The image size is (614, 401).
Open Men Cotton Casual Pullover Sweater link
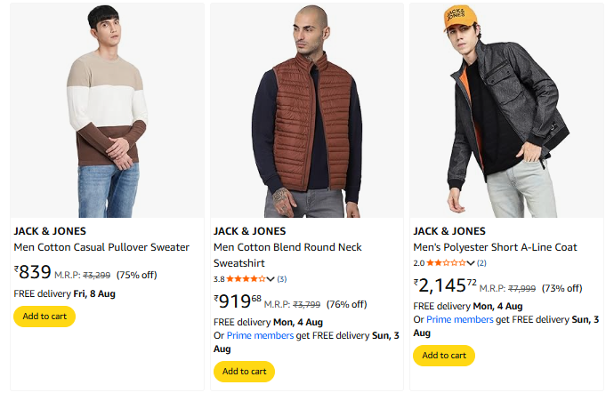point(101,247)
